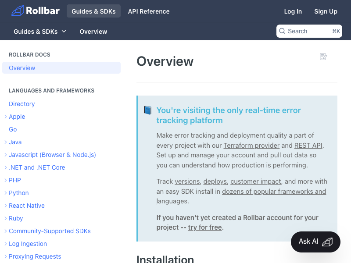Expand the PHP section chevron
351x263 pixels.
[6, 180]
